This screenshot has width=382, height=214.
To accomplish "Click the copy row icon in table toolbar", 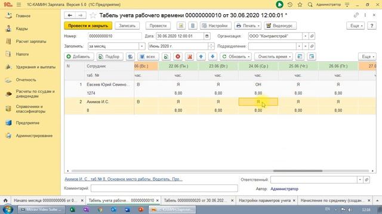I will pos(166,56).
